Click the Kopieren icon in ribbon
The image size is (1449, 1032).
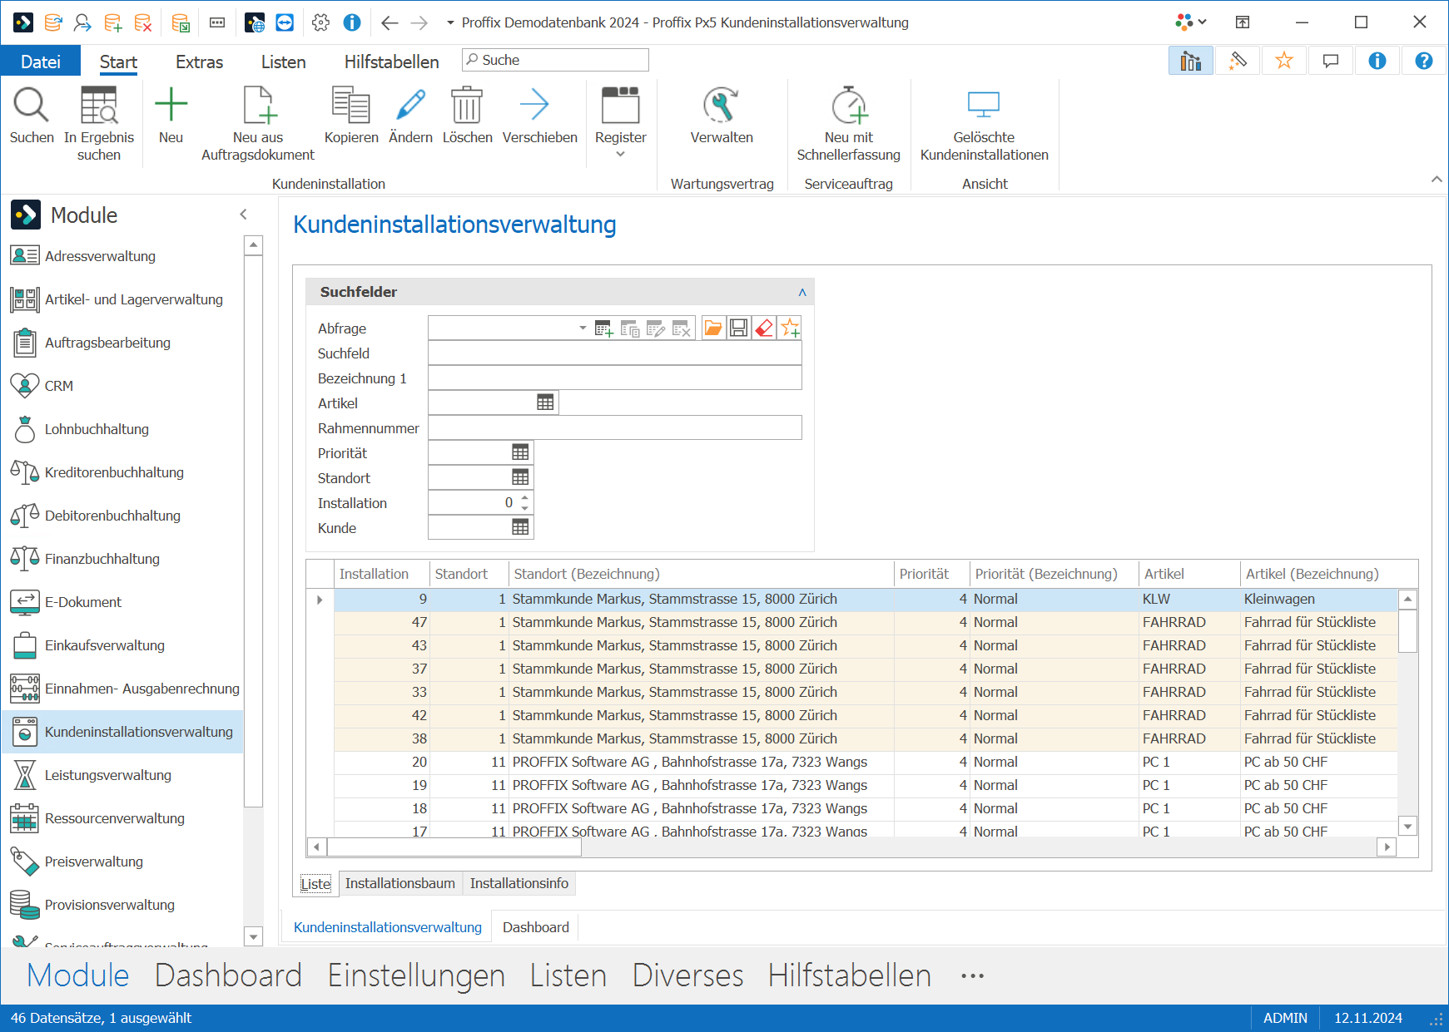350,105
